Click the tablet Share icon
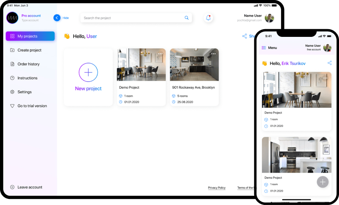 (x=245, y=36)
